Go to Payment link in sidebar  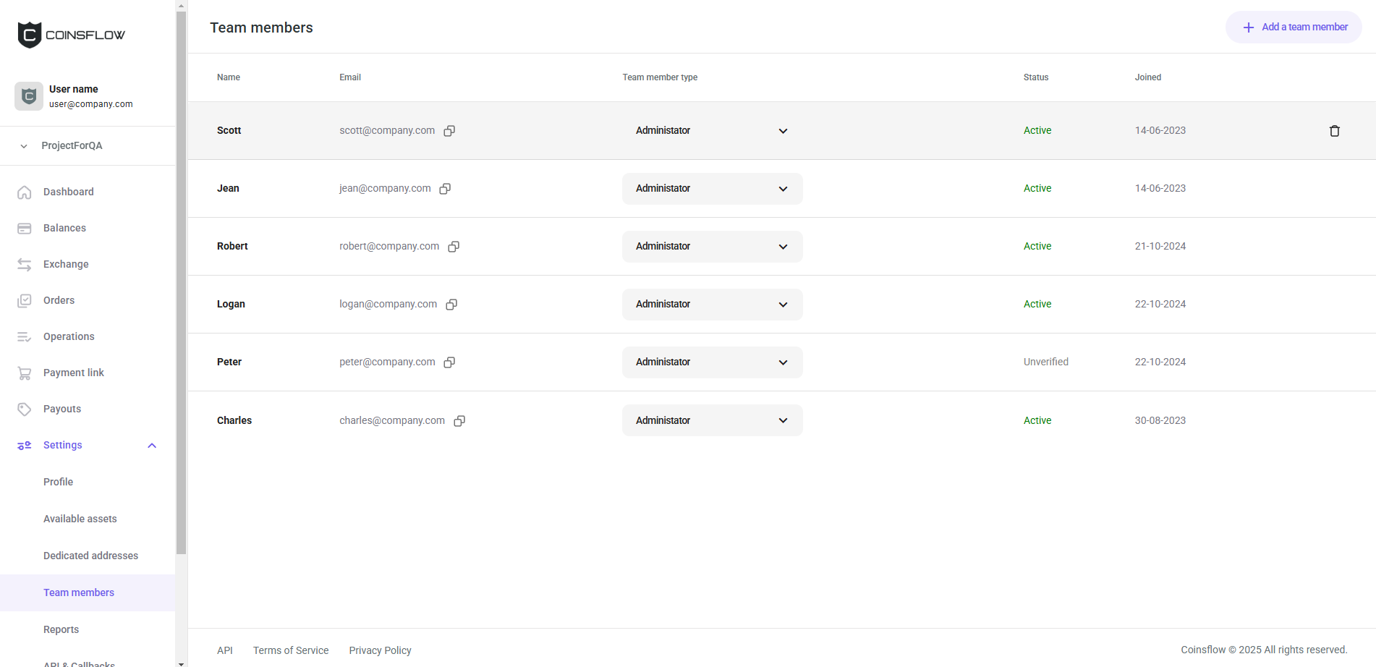73,373
